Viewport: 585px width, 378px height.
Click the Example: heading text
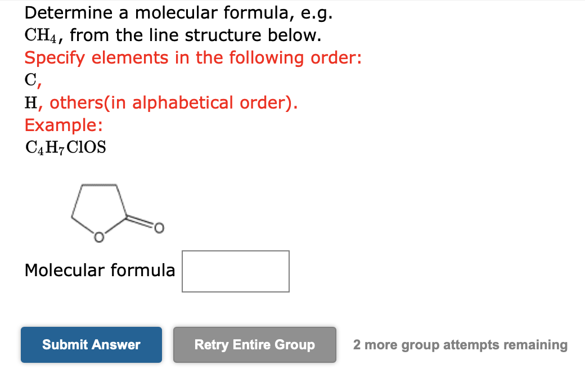pos(63,125)
